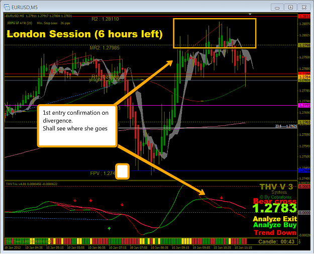Click the THV Trend colored bar strip
Viewport: 314px width, 254px height.
coord(126,241)
